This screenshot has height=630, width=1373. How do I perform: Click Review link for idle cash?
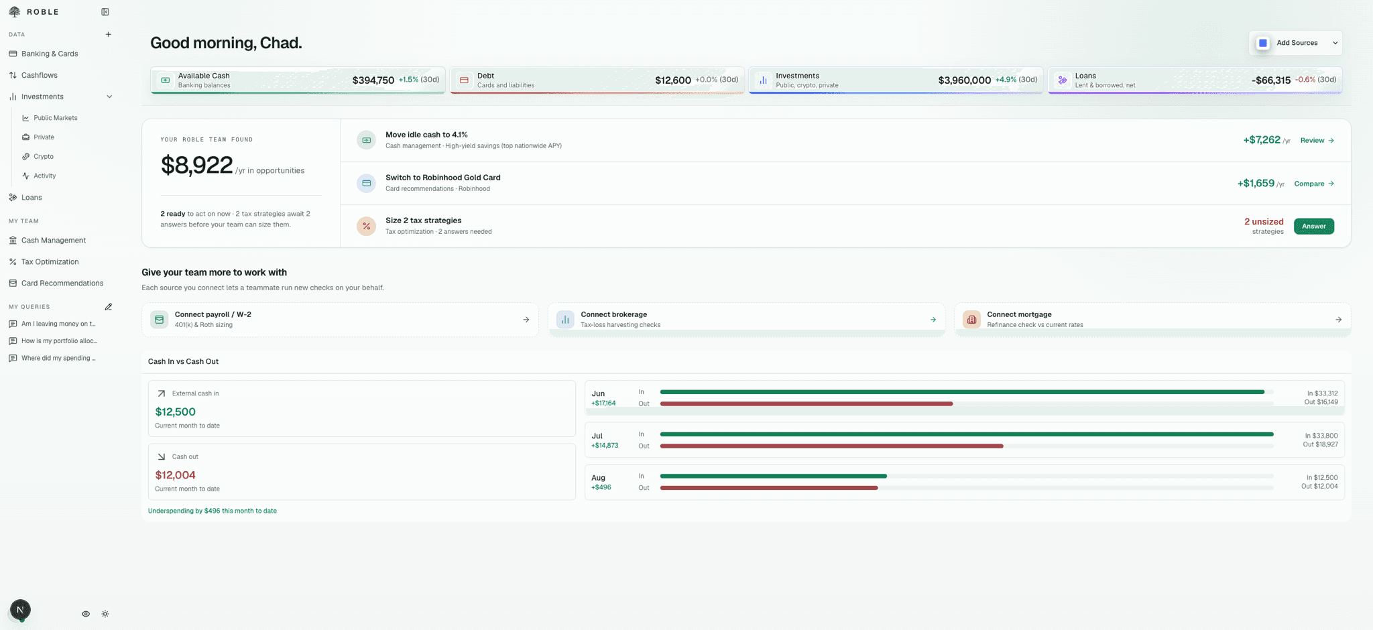pyautogui.click(x=1317, y=140)
